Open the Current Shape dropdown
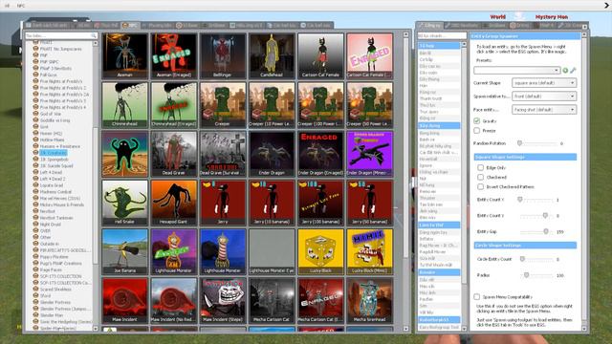This screenshot has height=344, width=612. [x=544, y=83]
